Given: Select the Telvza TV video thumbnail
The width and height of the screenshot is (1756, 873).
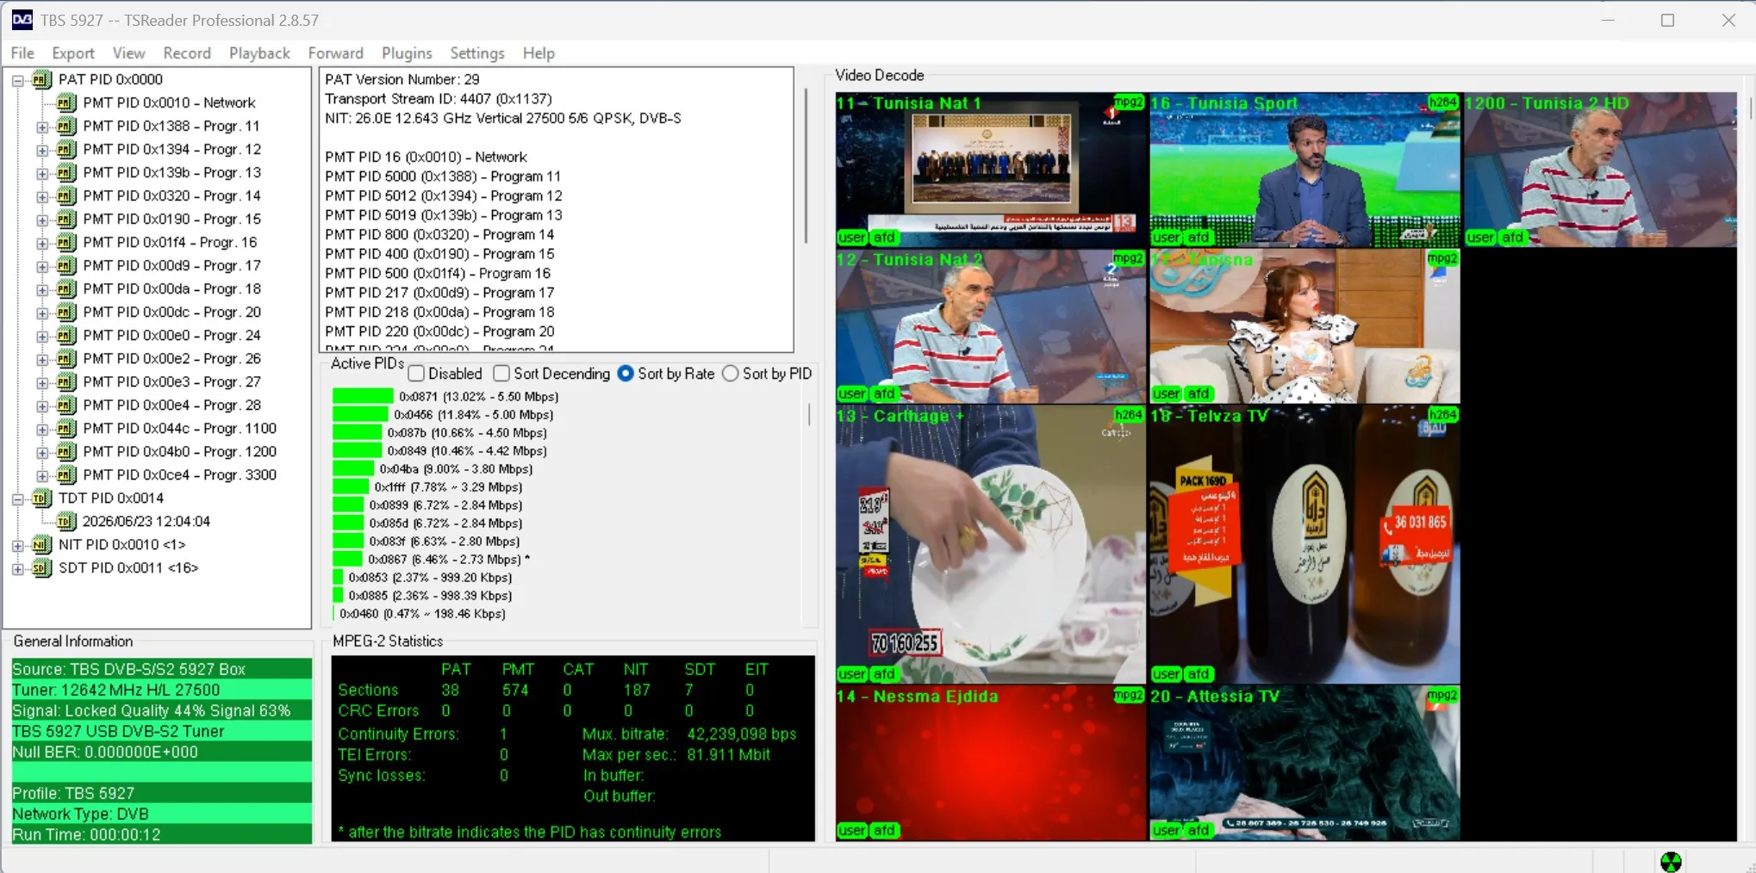Looking at the screenshot, I should [x=1305, y=544].
